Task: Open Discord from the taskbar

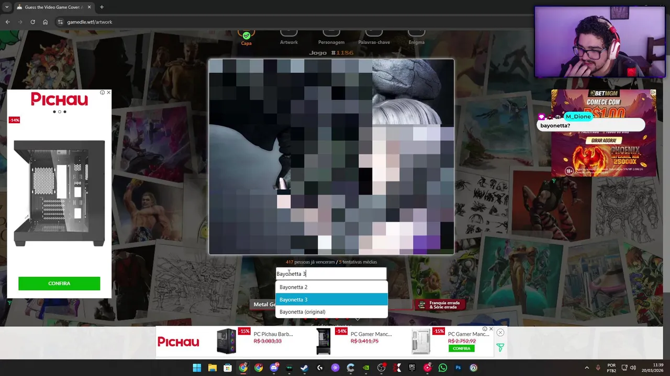Action: pos(274,368)
